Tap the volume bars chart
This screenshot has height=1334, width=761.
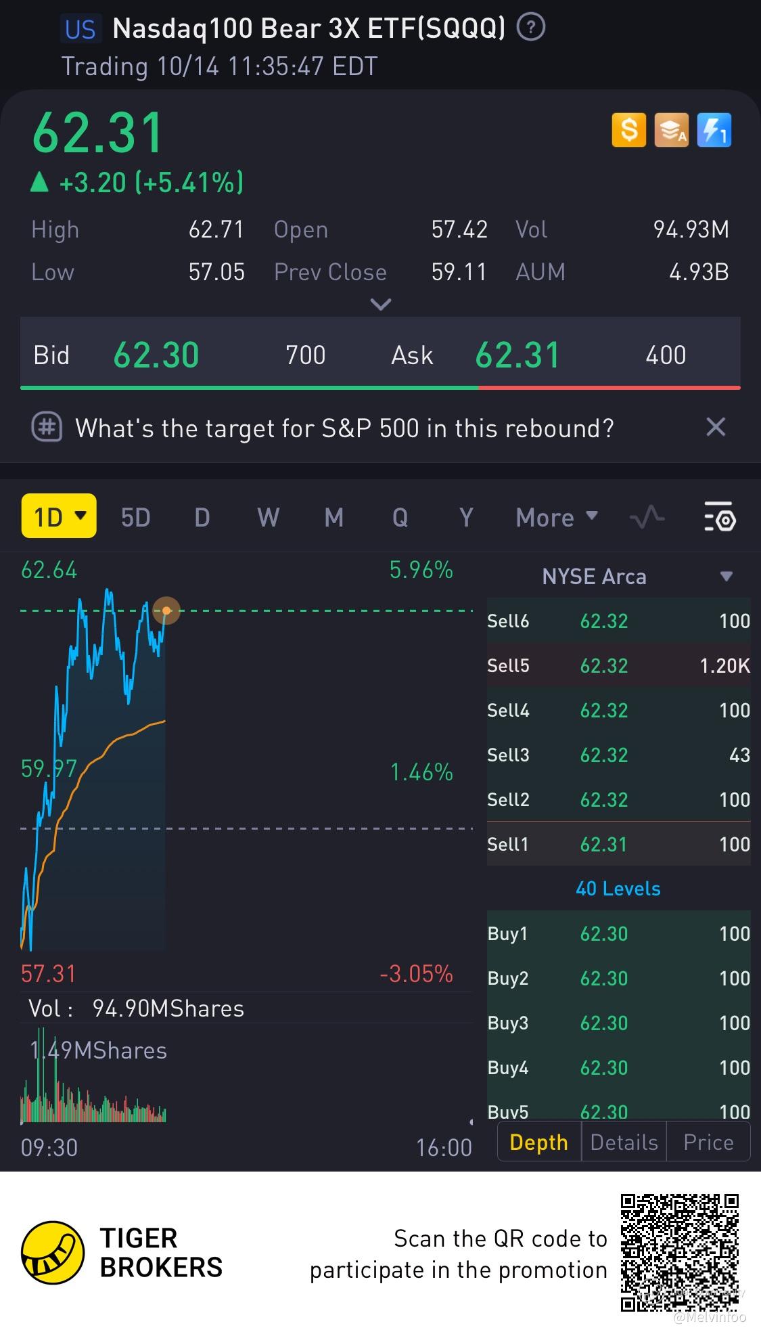pyautogui.click(x=93, y=1076)
